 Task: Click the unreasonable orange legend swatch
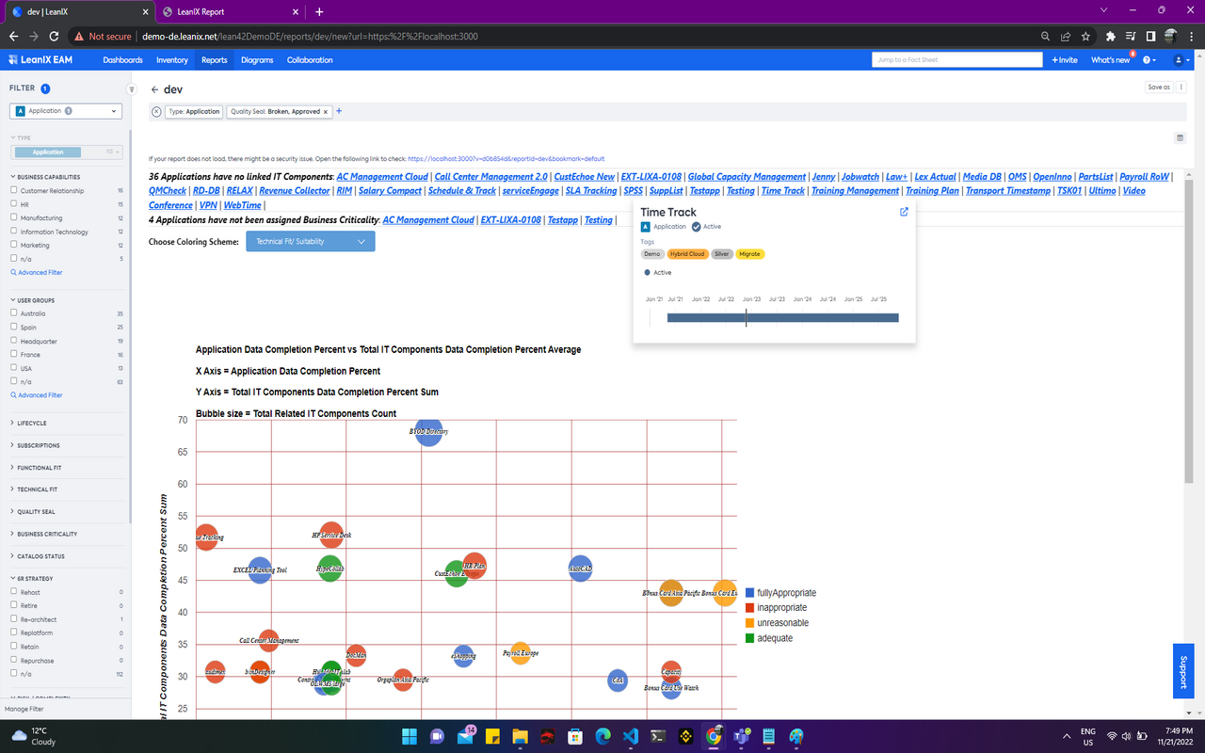pos(749,623)
